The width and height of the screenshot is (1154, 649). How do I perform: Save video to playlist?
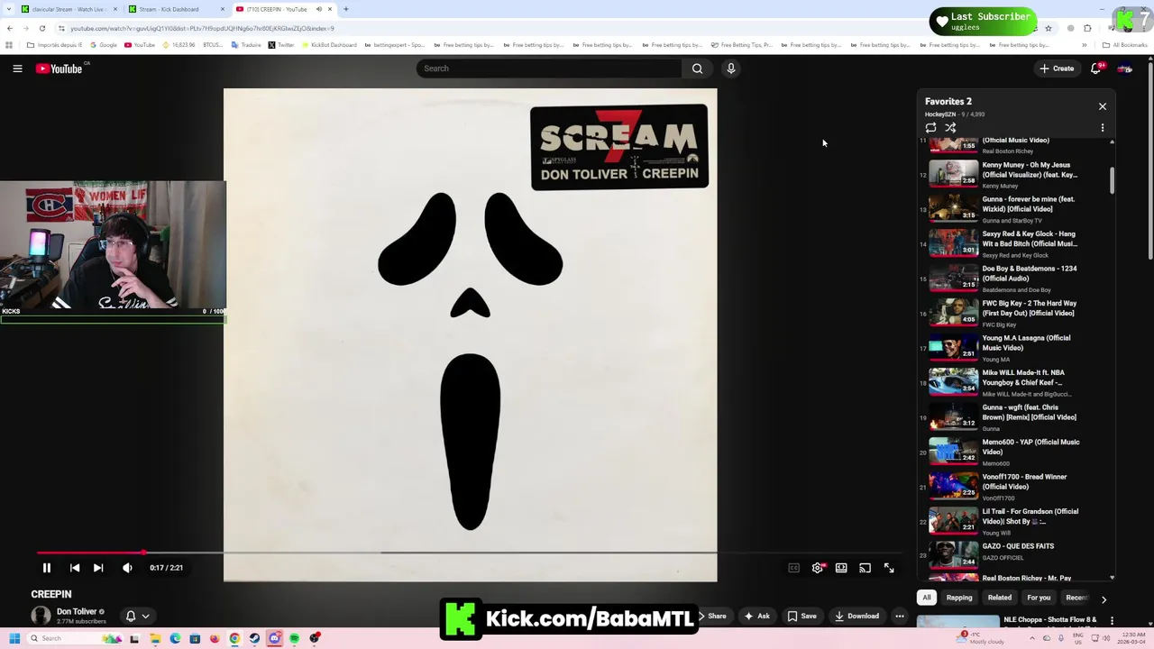point(801,617)
